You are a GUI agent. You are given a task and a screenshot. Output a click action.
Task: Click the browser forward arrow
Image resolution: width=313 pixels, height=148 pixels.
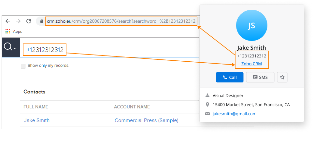point(18,21)
